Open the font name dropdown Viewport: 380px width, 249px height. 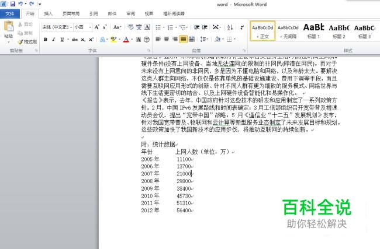71,27
